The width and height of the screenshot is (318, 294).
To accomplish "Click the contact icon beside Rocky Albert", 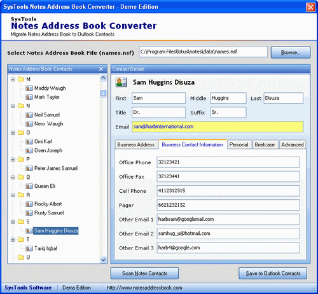I will (x=29, y=204).
